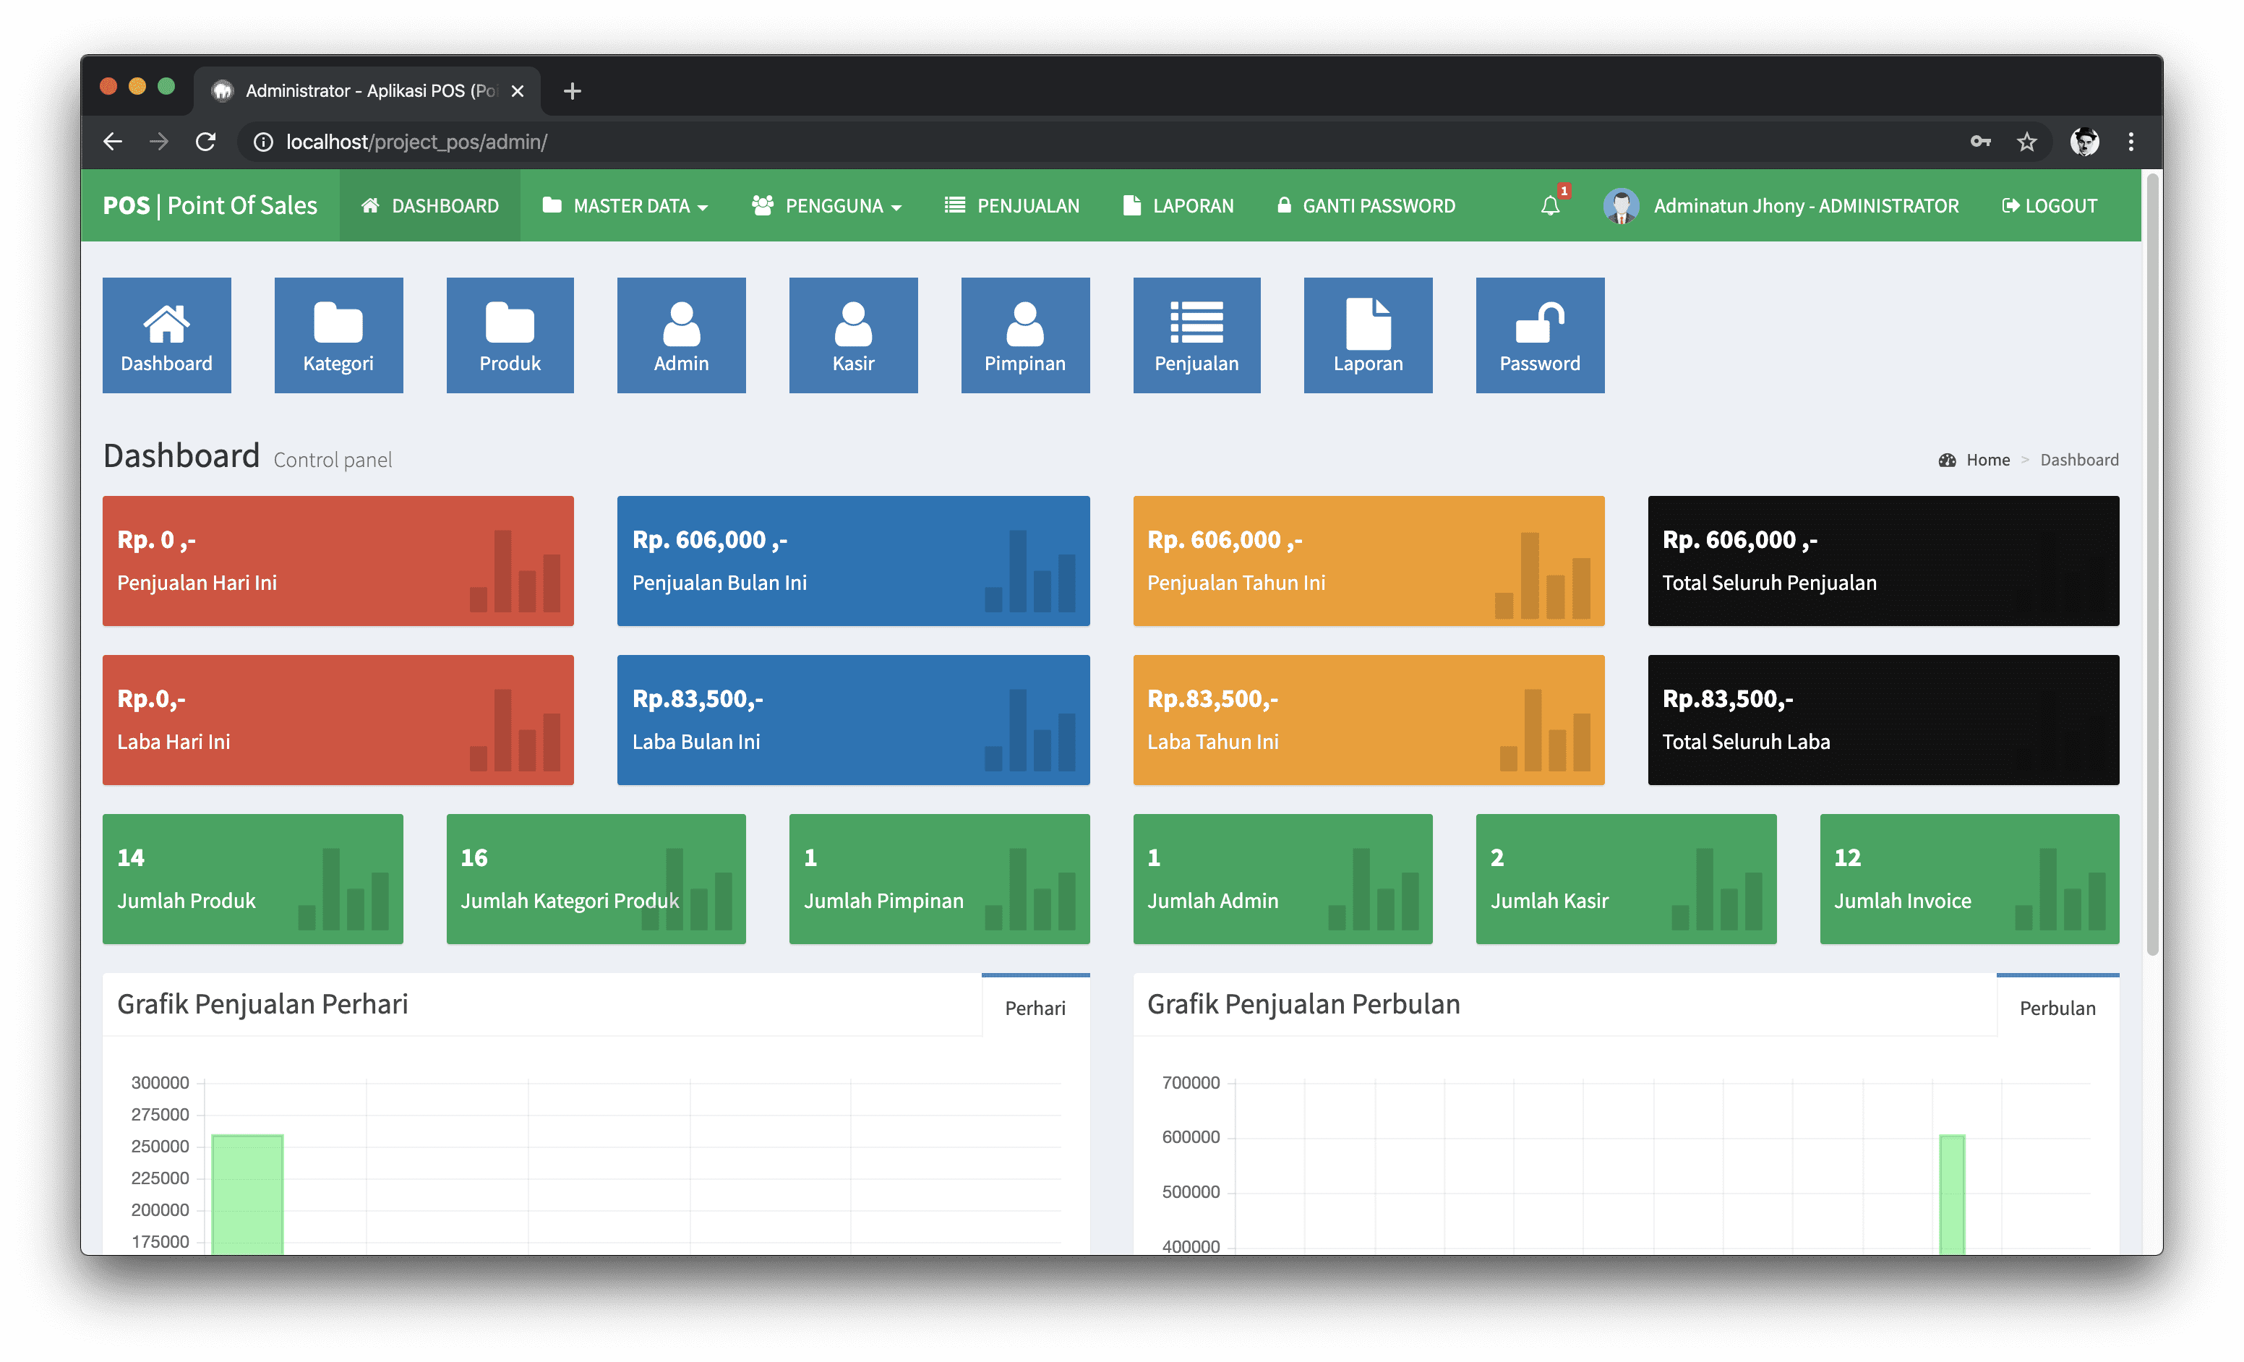The height and width of the screenshot is (1362, 2244).
Task: Open LAPORAN in the top navbar
Action: 1178,206
